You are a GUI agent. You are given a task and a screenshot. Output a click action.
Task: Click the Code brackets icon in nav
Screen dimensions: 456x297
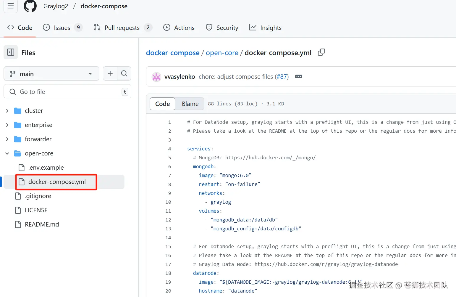11,28
